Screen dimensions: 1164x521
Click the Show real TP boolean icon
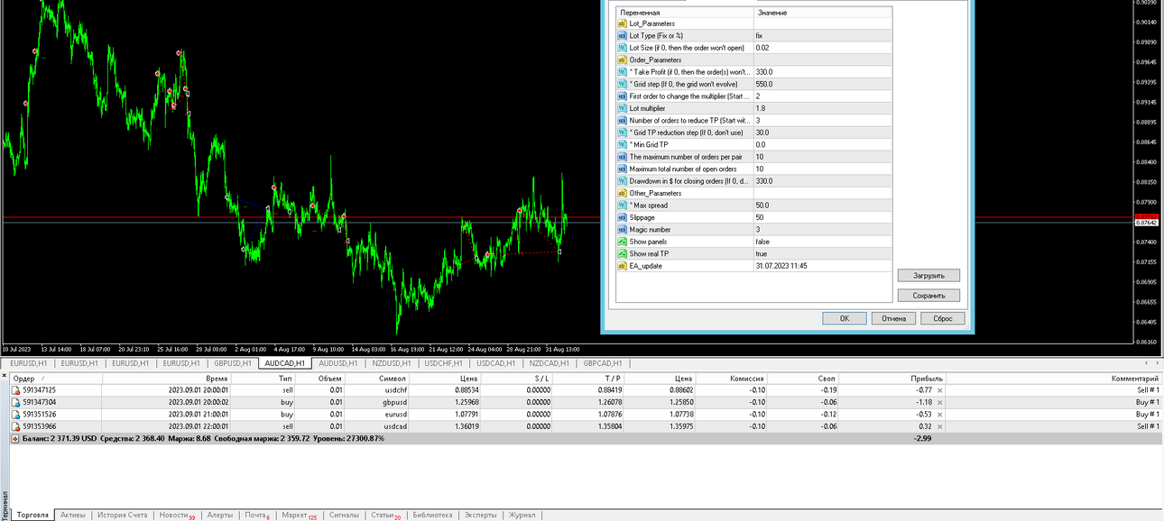pos(622,254)
